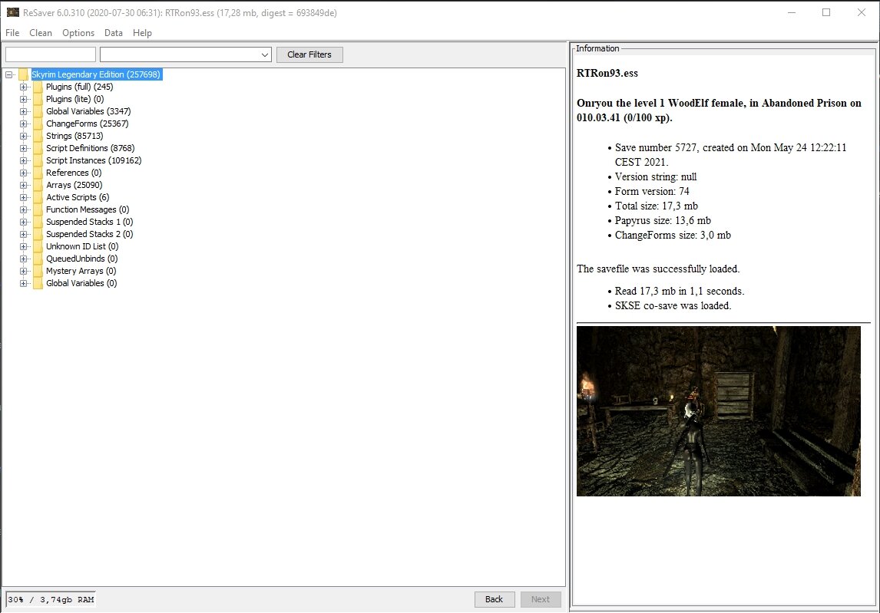The height and width of the screenshot is (613, 880).
Task: Click the Suspended Stacks 1 folder icon
Action: 38,222
